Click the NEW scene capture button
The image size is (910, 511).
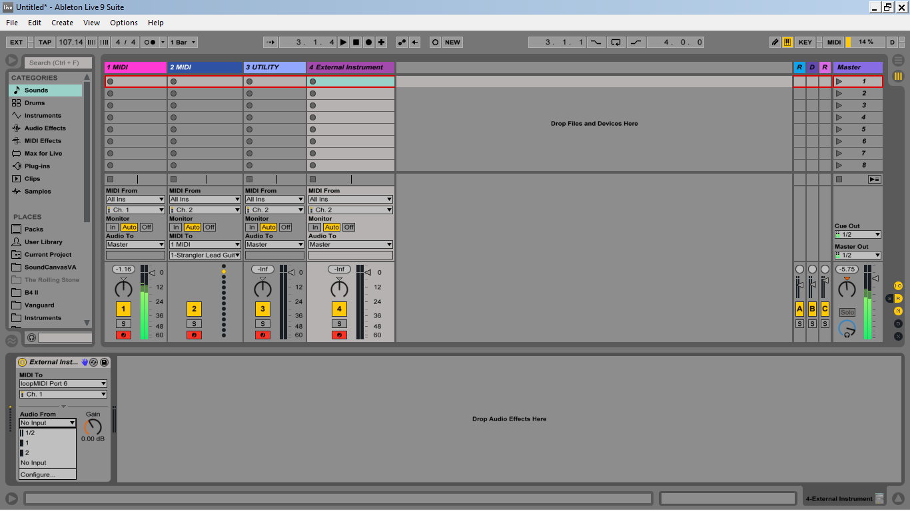(453, 42)
